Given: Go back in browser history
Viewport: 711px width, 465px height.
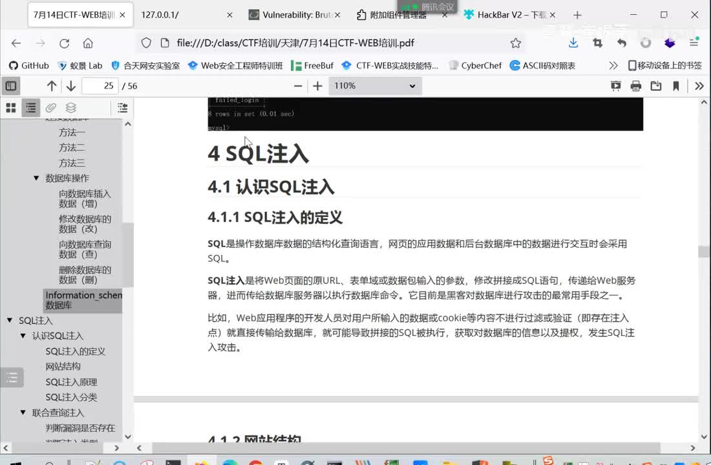Looking at the screenshot, I should coord(16,43).
